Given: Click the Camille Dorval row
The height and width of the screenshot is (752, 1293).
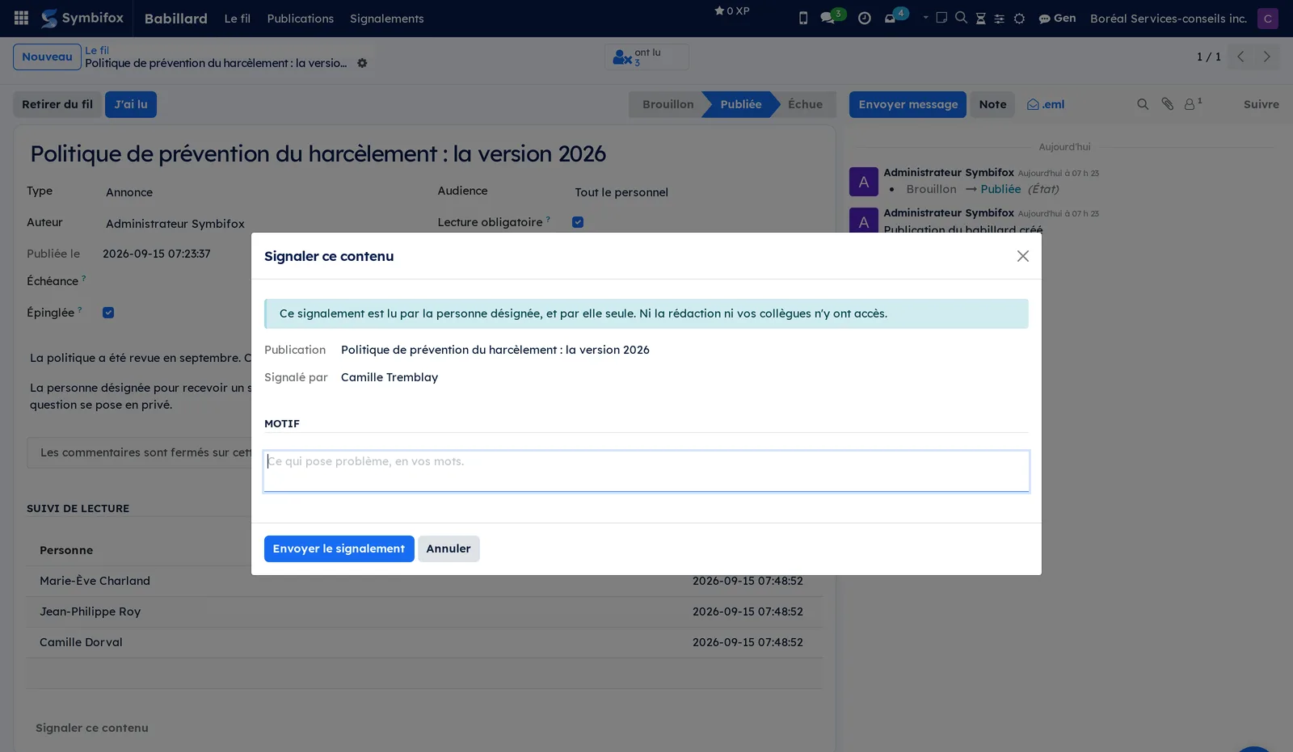Looking at the screenshot, I should click(424, 642).
